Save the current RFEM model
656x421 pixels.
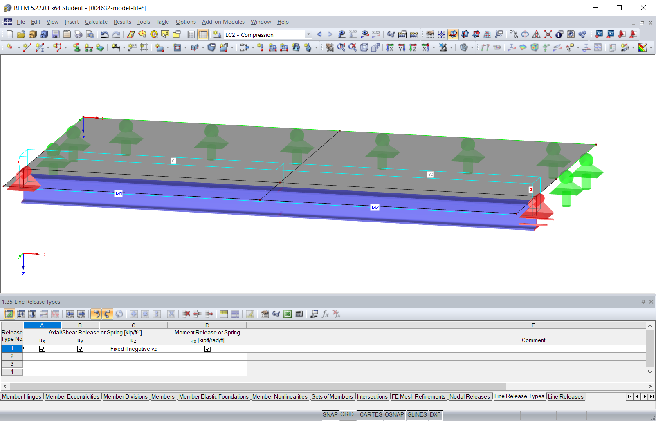[x=54, y=35]
